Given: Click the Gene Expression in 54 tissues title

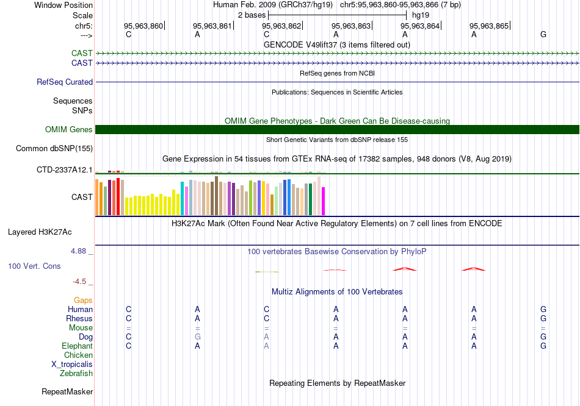Looking at the screenshot, I should [336, 158].
